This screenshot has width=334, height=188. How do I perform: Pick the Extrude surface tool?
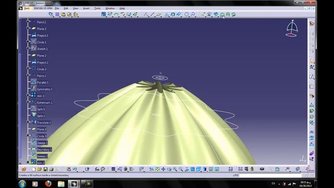pos(203,15)
